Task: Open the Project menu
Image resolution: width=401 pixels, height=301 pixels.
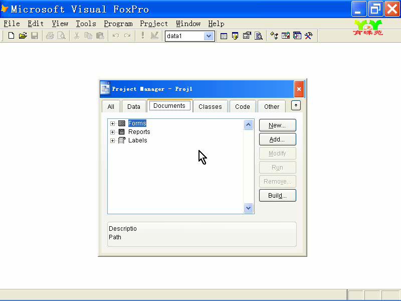Action: pos(154,24)
